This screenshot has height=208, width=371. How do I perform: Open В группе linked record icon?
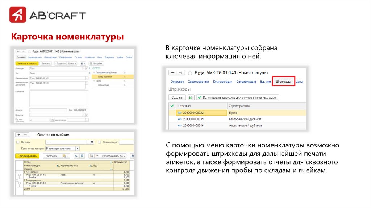[87, 115]
